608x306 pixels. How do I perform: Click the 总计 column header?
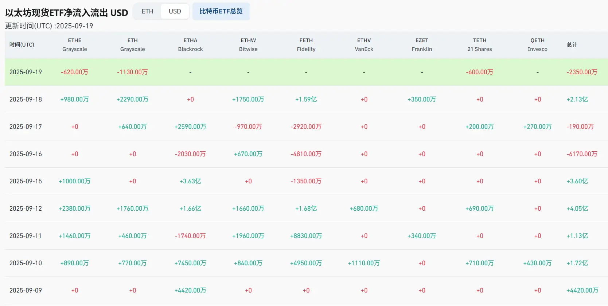tap(572, 45)
